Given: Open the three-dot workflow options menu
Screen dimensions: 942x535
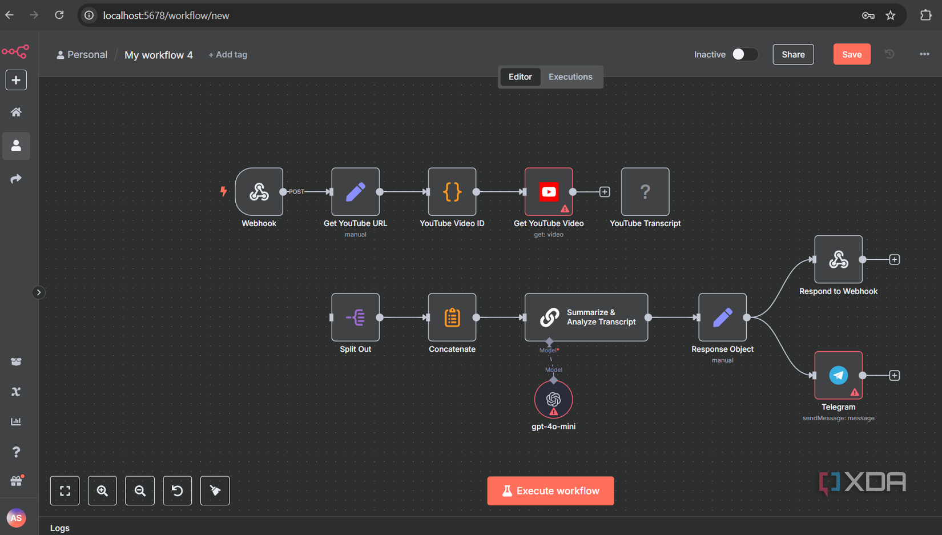Looking at the screenshot, I should [x=924, y=54].
